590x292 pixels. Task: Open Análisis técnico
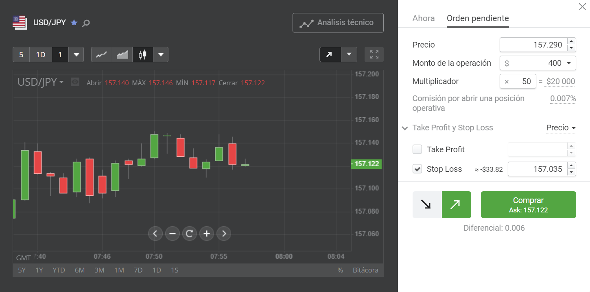point(338,23)
